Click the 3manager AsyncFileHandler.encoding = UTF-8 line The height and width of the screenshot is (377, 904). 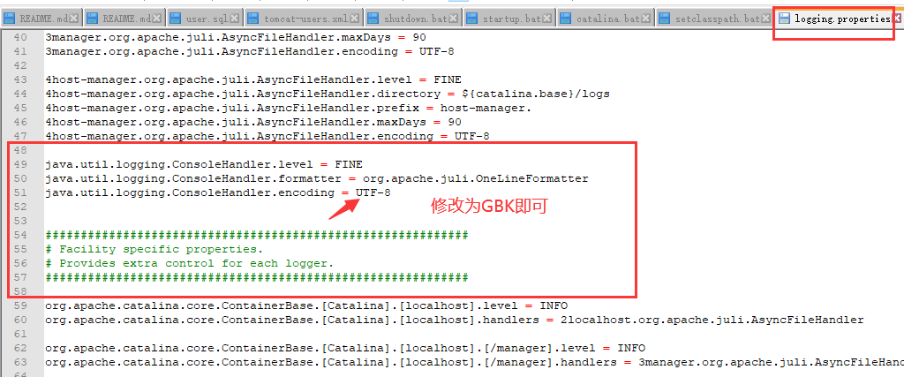[250, 51]
